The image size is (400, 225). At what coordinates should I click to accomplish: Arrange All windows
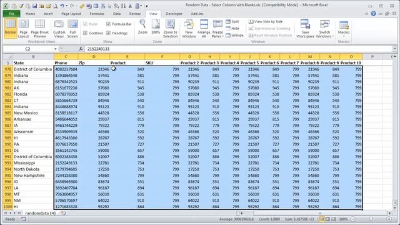(204, 28)
